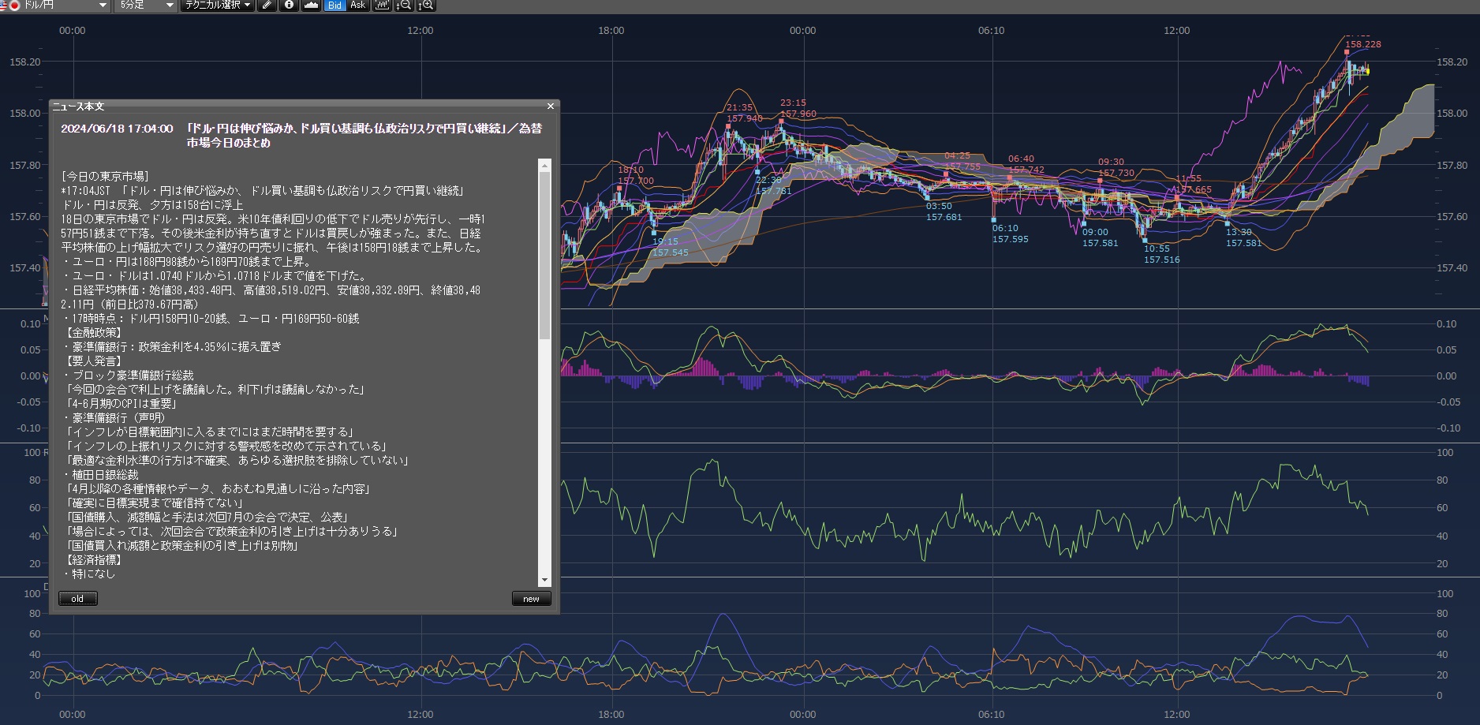Click the news scrollbar down arrow

(x=544, y=580)
